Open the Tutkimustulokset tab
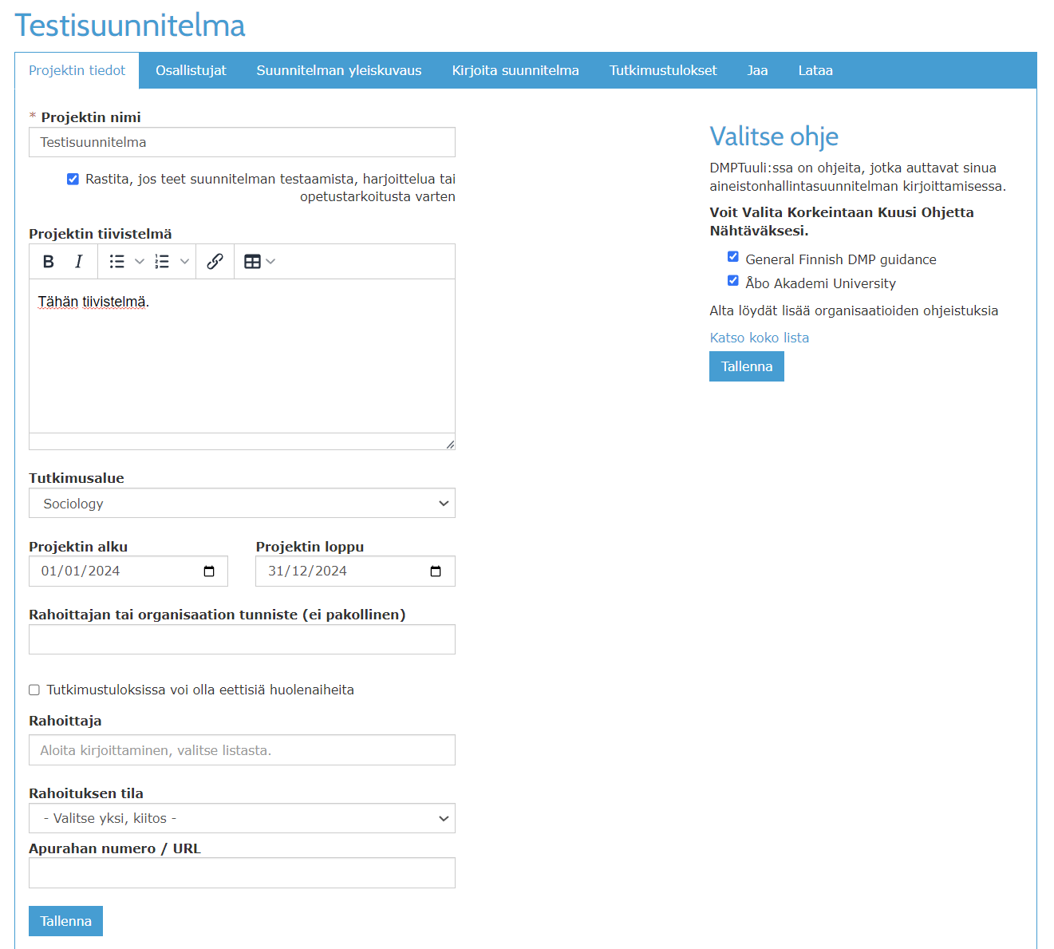The image size is (1054, 949). [x=663, y=70]
